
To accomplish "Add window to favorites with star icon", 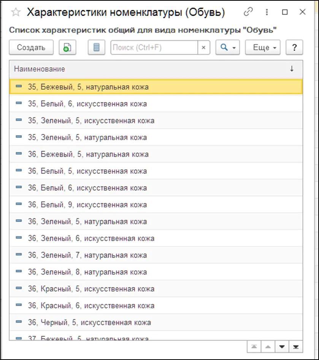I will tap(16, 12).
